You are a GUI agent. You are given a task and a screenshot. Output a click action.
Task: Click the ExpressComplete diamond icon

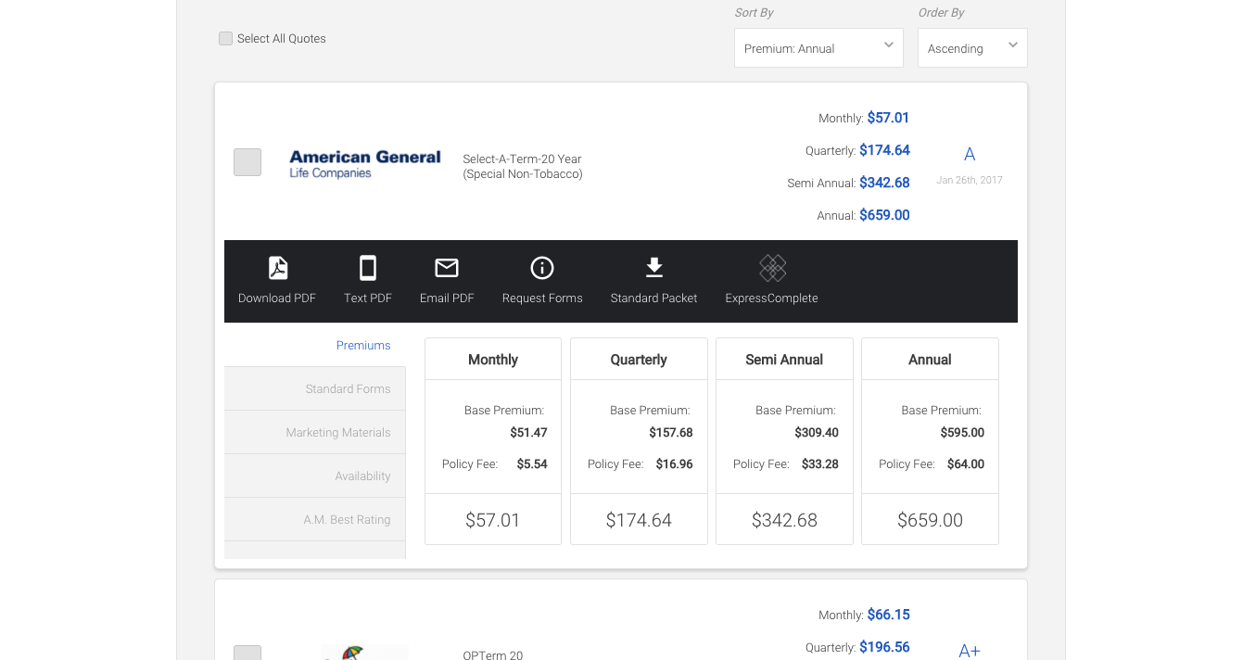tap(773, 268)
